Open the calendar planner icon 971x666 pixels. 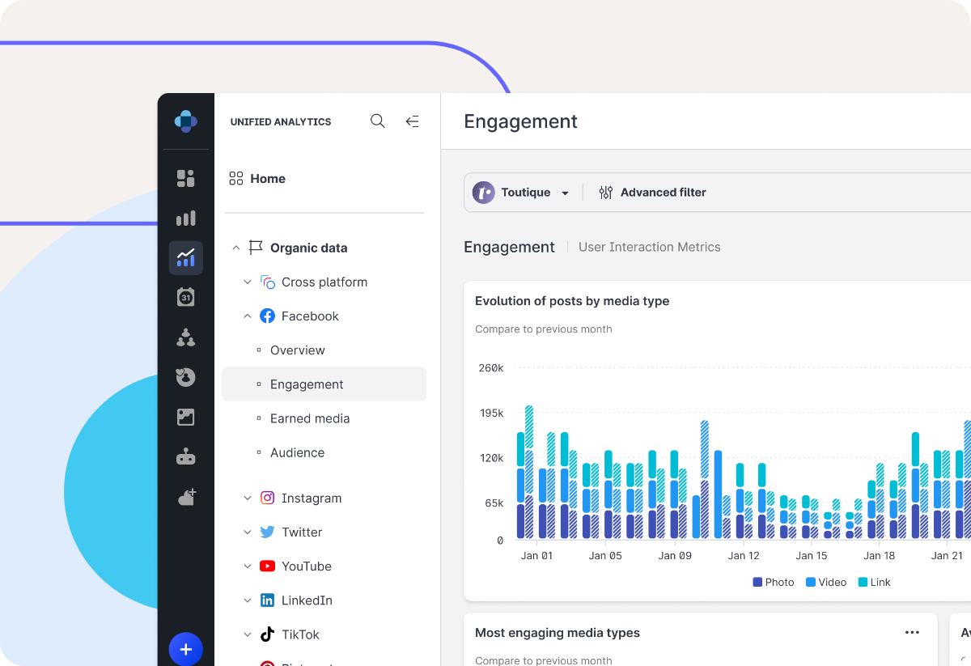[x=185, y=297]
